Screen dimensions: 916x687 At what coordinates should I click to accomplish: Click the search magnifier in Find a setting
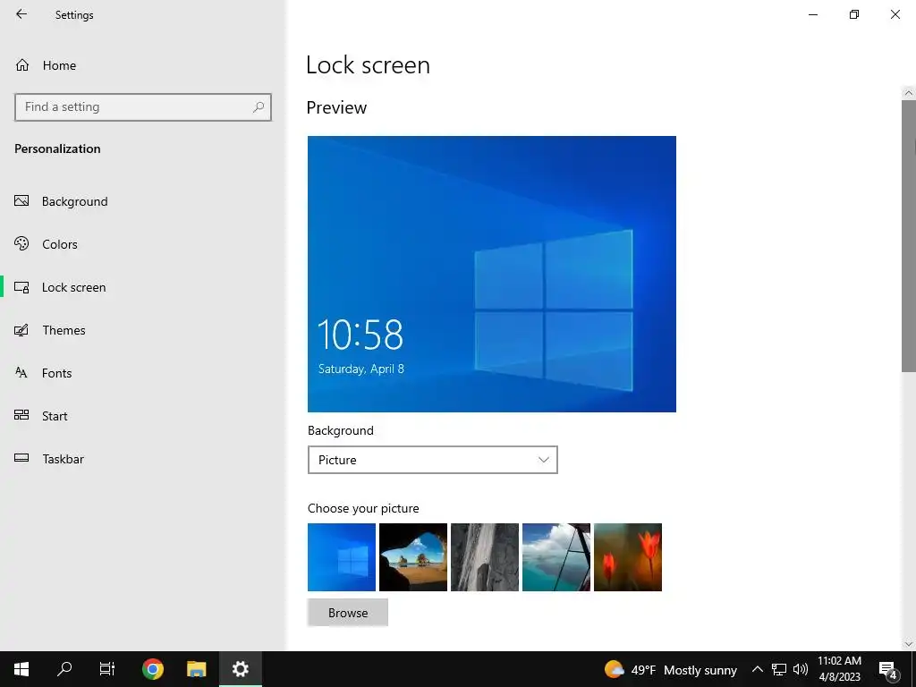[x=259, y=107]
